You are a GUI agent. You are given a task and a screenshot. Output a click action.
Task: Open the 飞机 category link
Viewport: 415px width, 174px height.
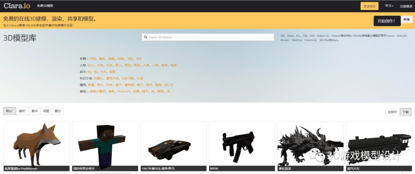coord(130,59)
